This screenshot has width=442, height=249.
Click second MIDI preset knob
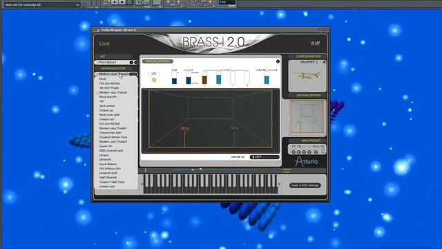299,152
